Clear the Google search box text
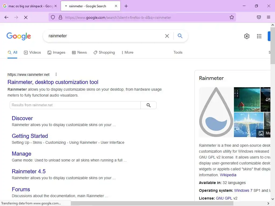The width and height of the screenshot is (275, 206). (167, 36)
